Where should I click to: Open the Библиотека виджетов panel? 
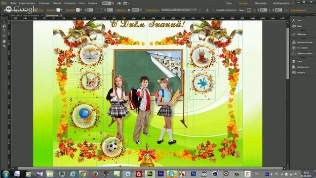302,42
